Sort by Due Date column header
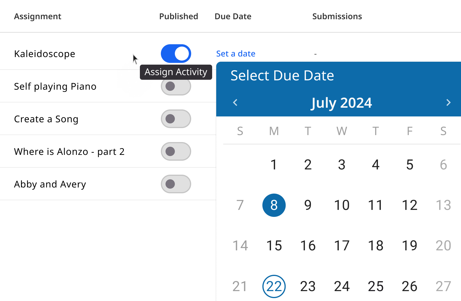The height and width of the screenshot is (301, 461). pos(233,16)
